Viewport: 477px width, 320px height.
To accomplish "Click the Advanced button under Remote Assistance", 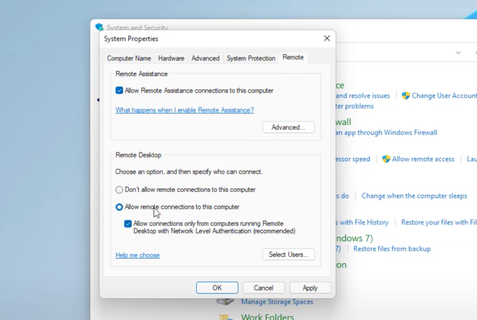I will (x=288, y=127).
